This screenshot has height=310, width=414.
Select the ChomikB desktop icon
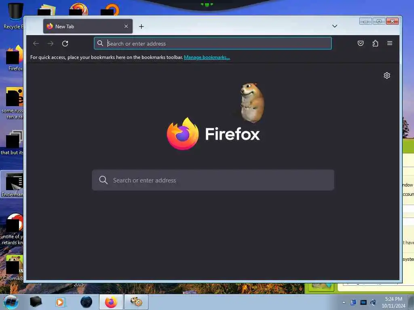coord(14,268)
